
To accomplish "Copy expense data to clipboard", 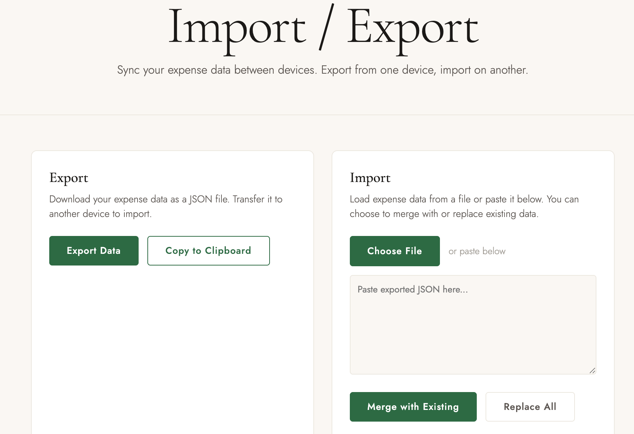I will click(208, 251).
